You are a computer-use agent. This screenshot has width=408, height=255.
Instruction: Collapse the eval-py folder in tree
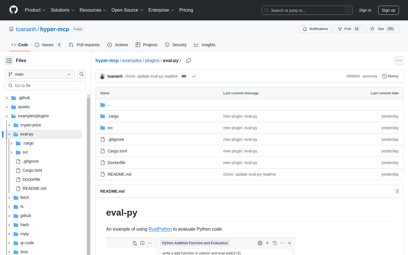click(9, 134)
